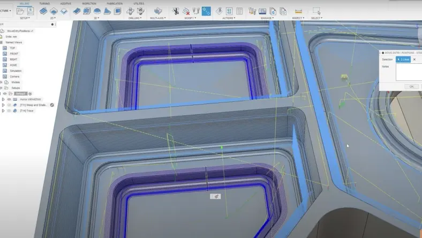This screenshot has height=238, width=422.
Task: Click the New Setup folder icon
Action: (20, 11)
